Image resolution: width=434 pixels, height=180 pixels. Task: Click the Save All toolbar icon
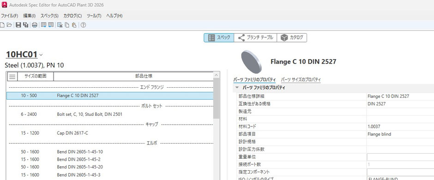point(26,25)
